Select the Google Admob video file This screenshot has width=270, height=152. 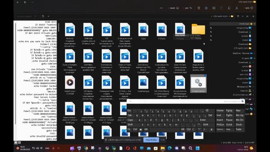pyautogui.click(x=180, y=86)
